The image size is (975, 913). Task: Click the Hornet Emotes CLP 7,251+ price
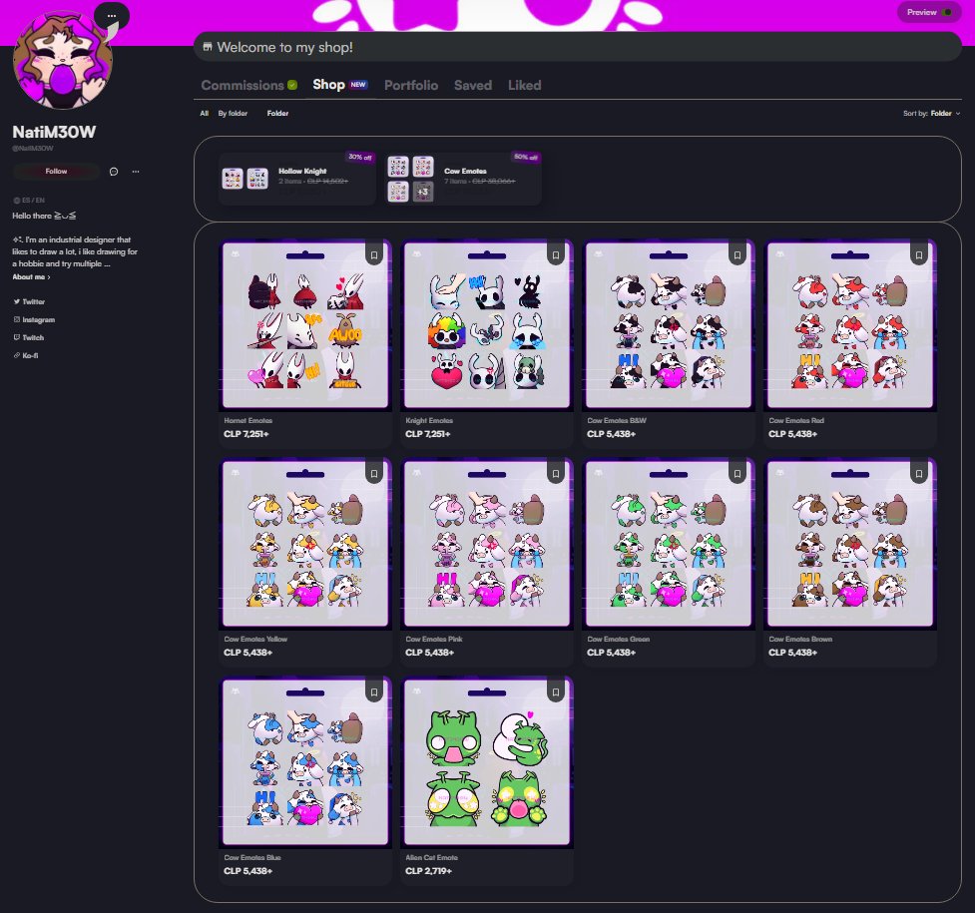[x=246, y=434]
